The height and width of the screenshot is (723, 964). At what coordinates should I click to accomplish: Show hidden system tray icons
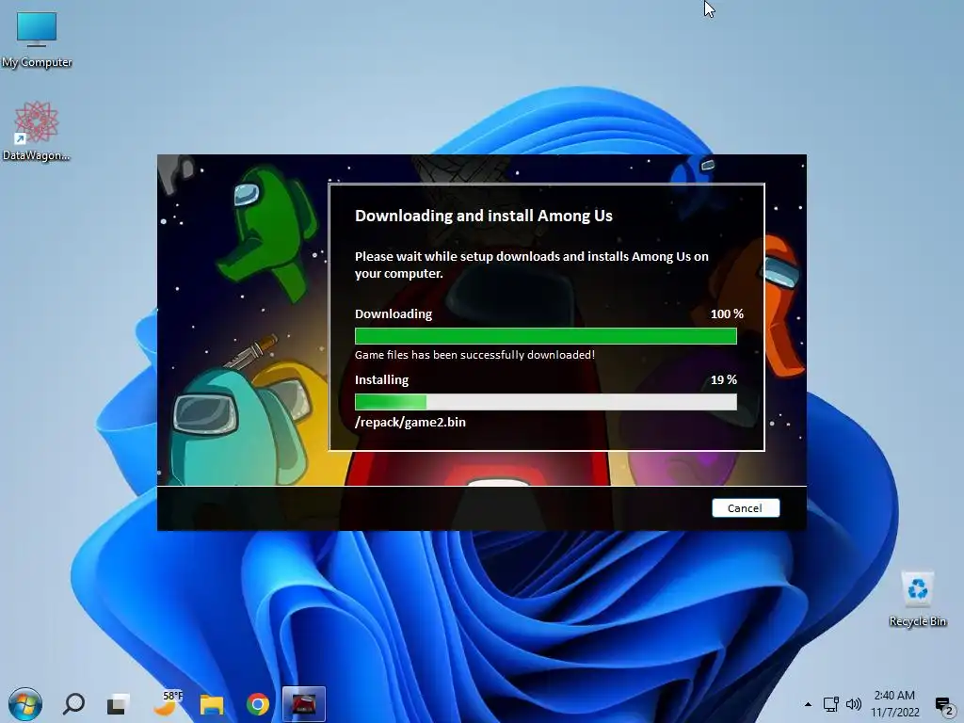coord(808,704)
